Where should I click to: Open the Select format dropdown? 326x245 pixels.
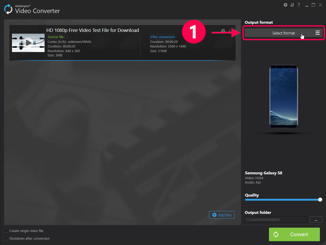coord(283,33)
